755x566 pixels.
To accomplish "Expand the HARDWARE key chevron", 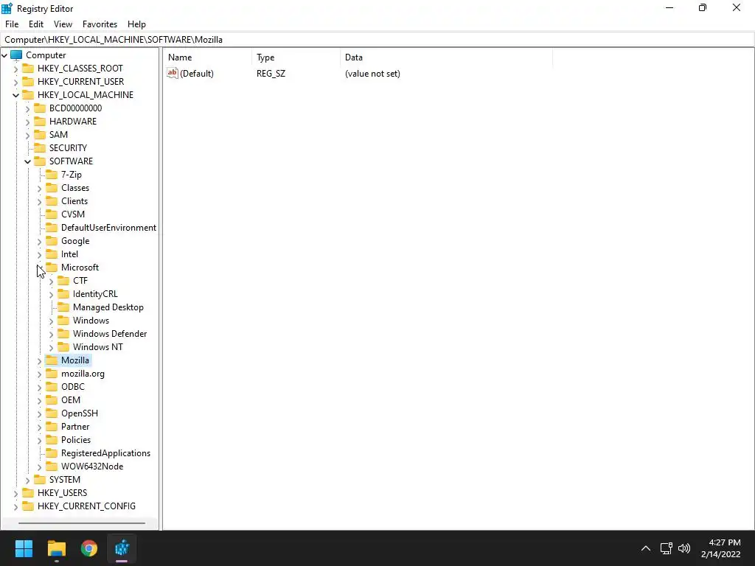I will point(27,122).
